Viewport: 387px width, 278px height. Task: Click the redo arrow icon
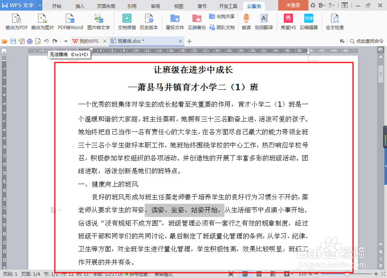[x=55, y=41]
